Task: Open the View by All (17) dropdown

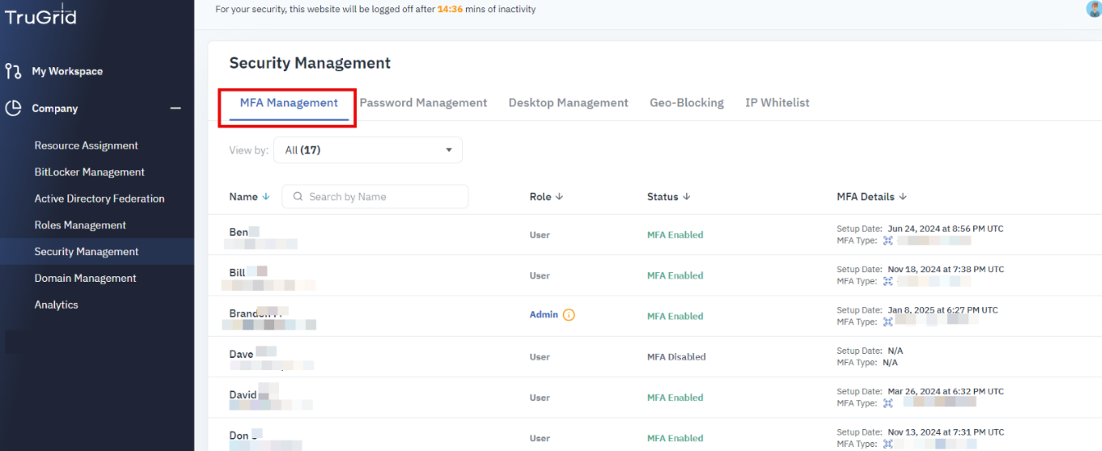Action: (368, 150)
